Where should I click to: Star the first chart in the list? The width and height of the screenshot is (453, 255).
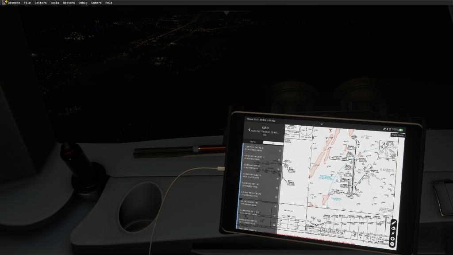click(x=280, y=151)
